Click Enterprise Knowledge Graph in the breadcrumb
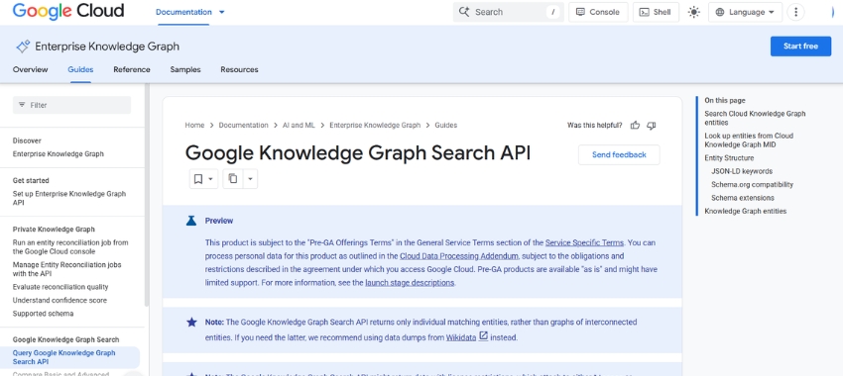843x376 pixels. pyautogui.click(x=375, y=125)
